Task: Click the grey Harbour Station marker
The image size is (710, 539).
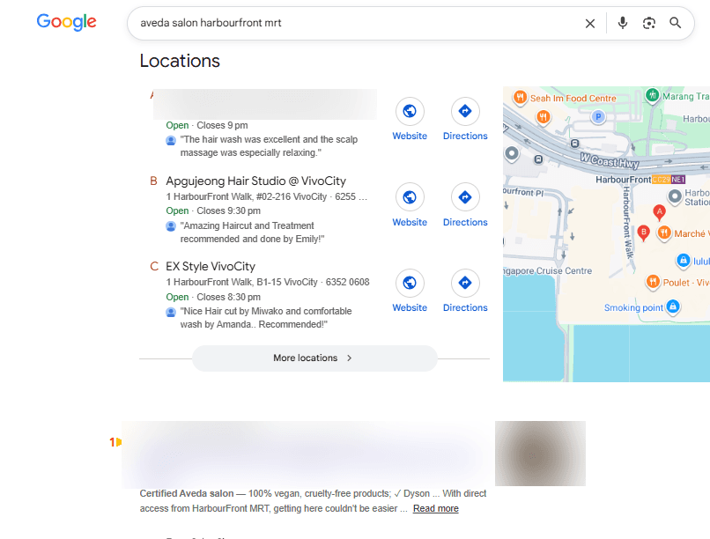Action: pyautogui.click(x=675, y=196)
